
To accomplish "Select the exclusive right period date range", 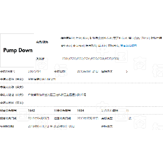I will coord(51,126).
